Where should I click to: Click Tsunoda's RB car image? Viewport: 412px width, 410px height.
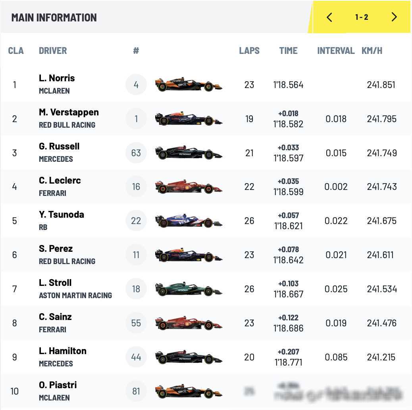click(x=189, y=221)
